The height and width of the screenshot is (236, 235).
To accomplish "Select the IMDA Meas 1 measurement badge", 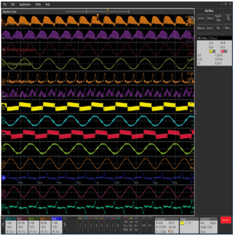I will pos(214,51).
